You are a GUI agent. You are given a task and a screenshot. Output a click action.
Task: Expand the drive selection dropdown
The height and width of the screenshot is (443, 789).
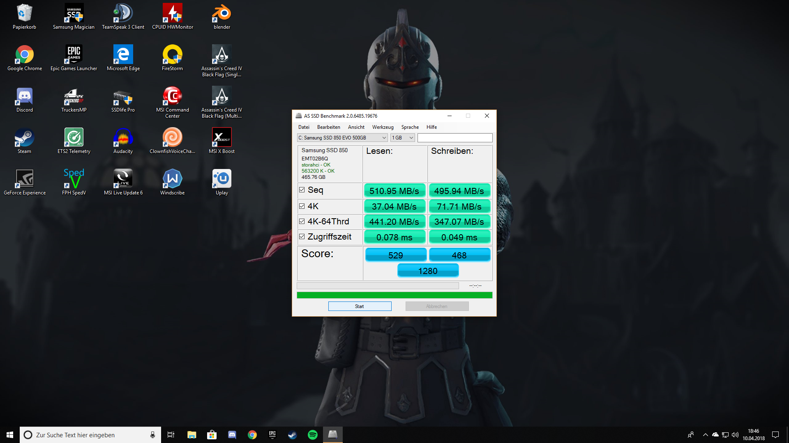342,138
